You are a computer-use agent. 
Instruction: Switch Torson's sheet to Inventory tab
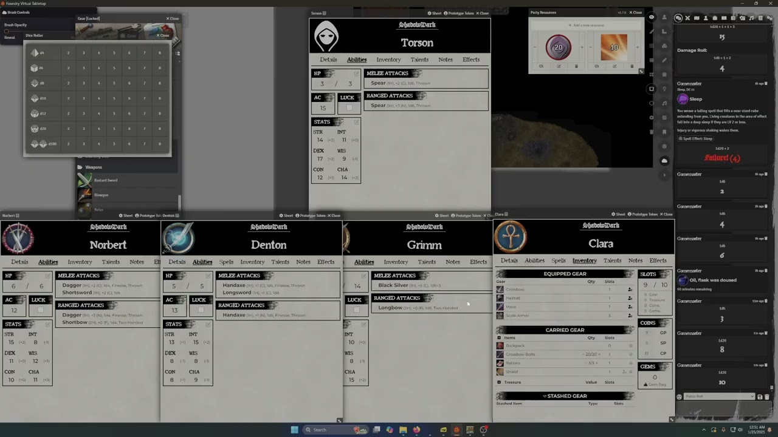pyautogui.click(x=388, y=59)
